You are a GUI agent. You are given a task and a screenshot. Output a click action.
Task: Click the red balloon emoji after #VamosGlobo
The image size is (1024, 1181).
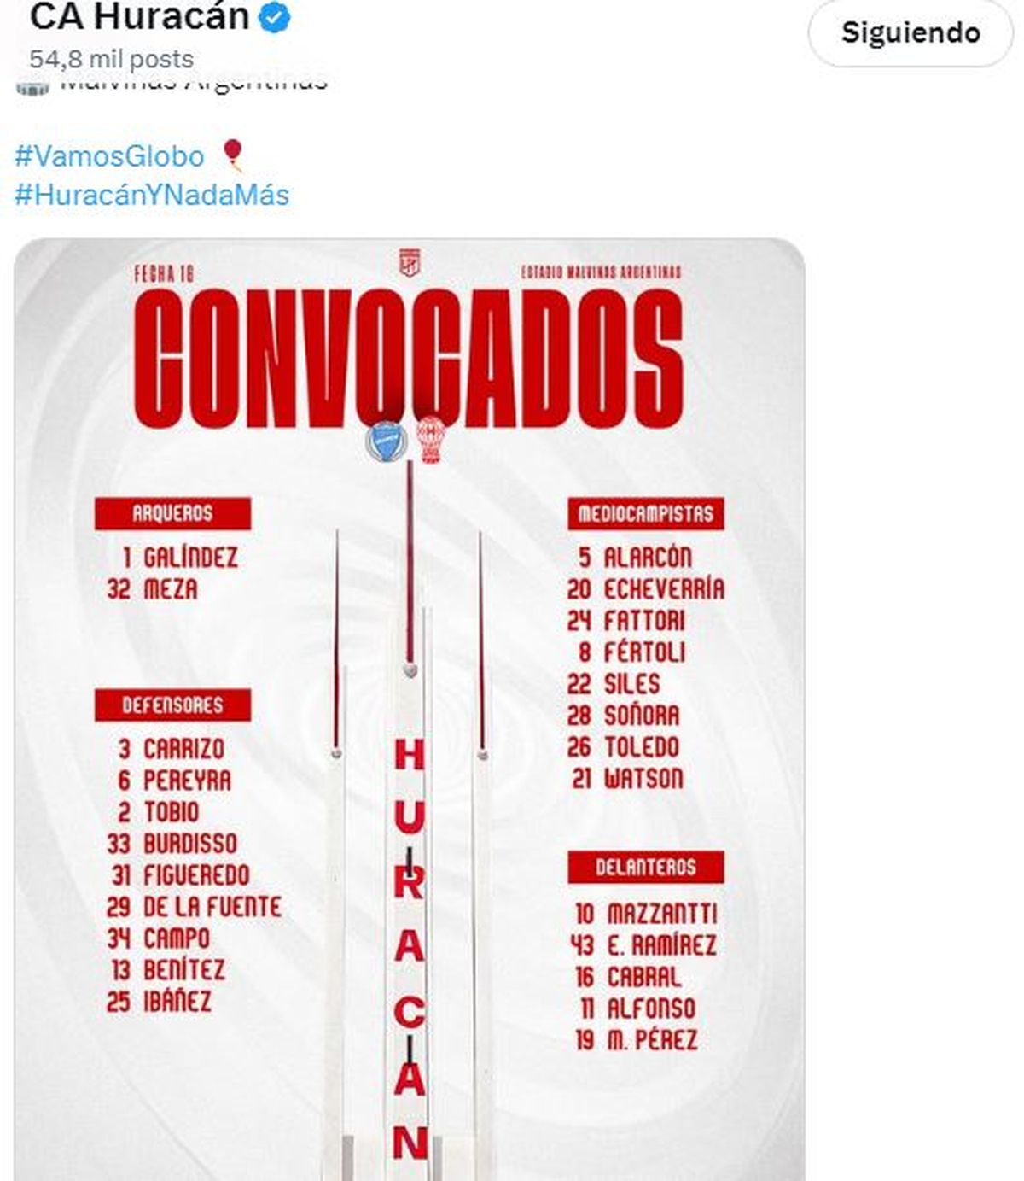232,155
